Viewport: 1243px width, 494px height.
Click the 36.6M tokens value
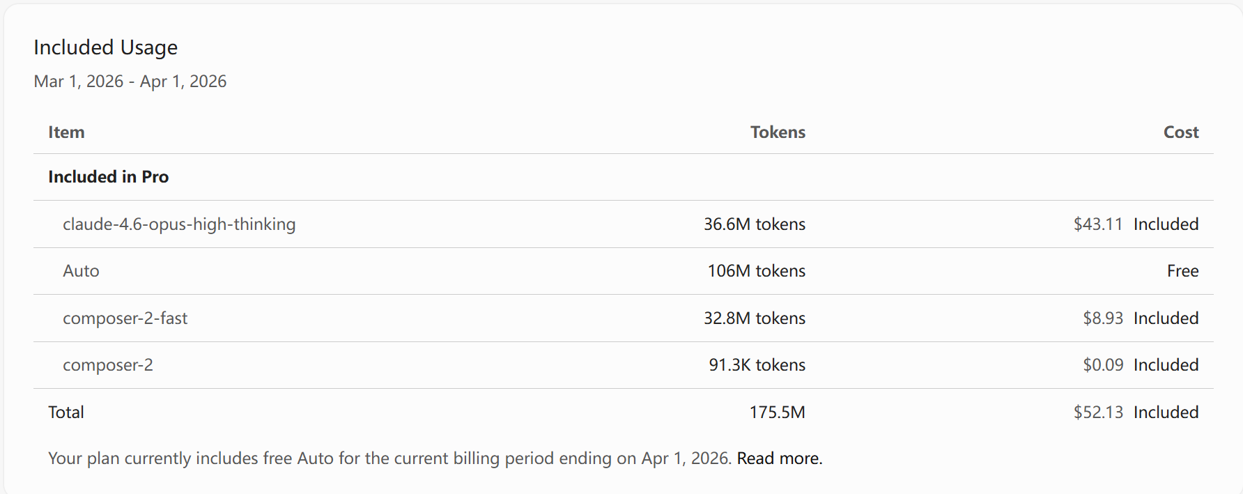coord(754,224)
